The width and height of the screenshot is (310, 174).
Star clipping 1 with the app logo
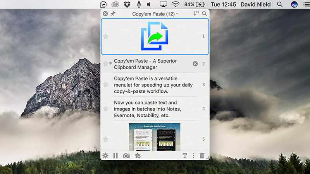[x=106, y=36]
